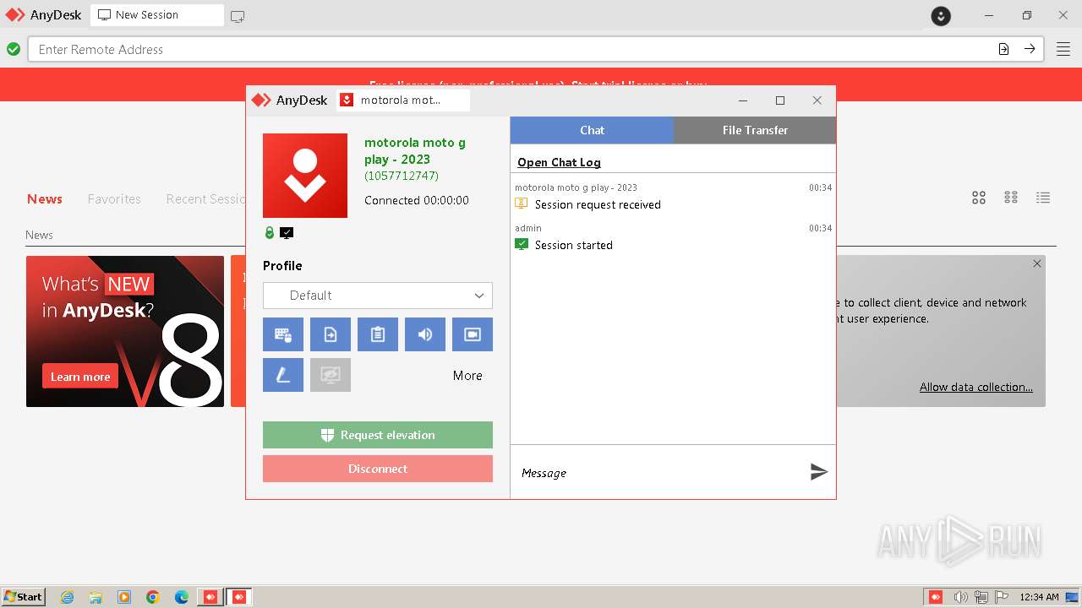
Task: Launch Internet Explorer from taskbar
Action: 67,597
